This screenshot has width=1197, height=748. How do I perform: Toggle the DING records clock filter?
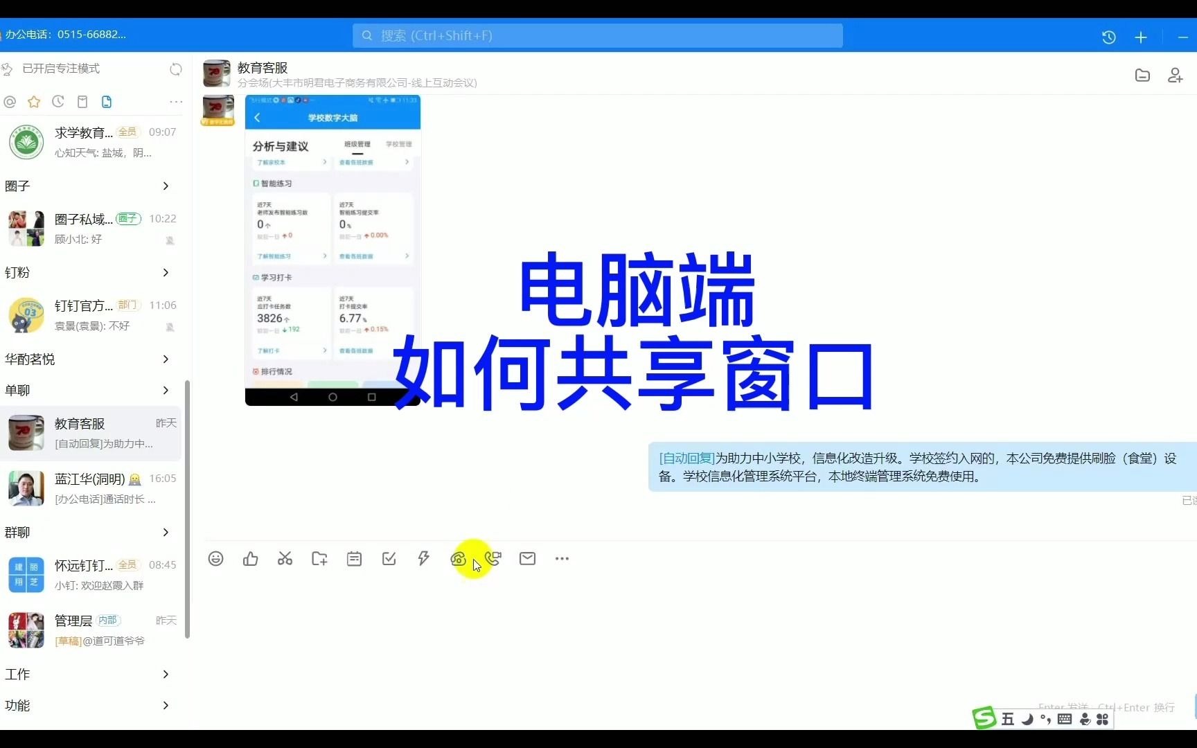(x=57, y=102)
